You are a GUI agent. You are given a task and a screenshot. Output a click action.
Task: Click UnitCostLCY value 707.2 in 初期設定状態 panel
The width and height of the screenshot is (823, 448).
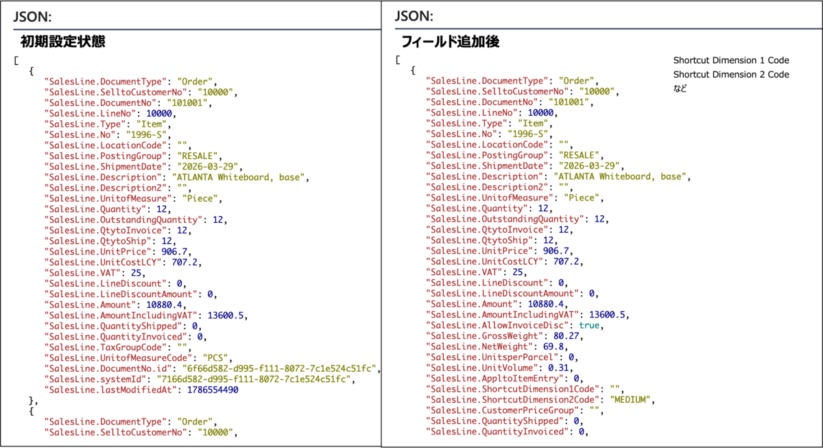(185, 262)
